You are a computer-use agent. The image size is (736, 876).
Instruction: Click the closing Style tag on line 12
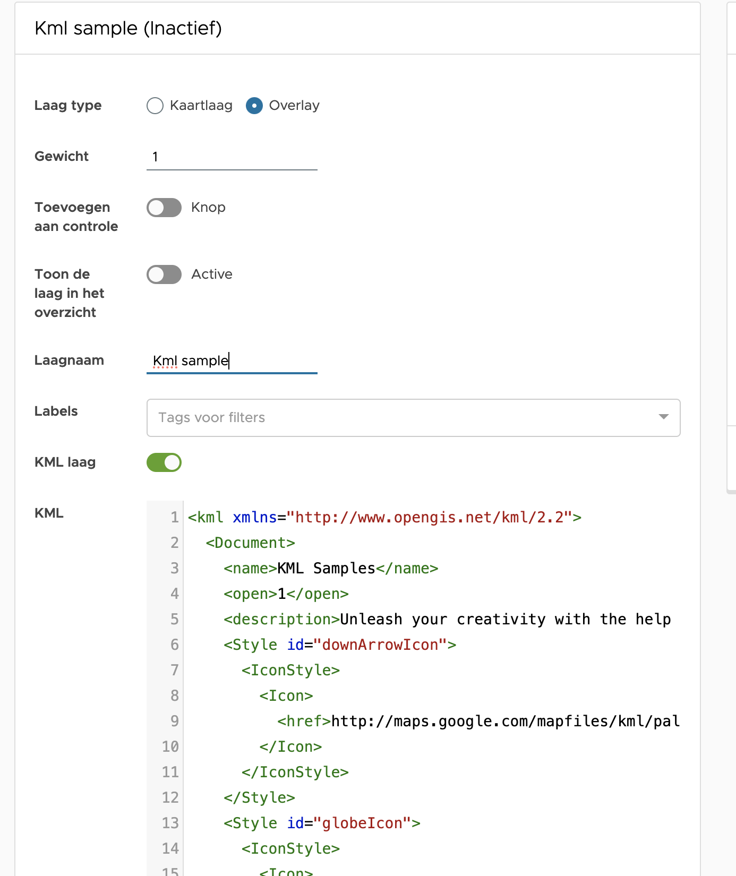259,798
